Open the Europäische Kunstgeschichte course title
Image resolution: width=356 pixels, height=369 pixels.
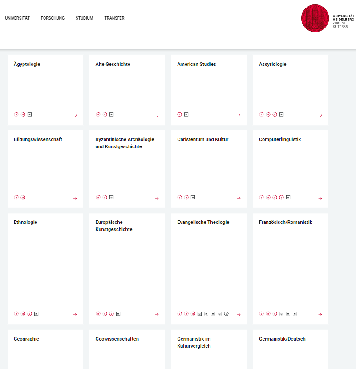(113, 226)
